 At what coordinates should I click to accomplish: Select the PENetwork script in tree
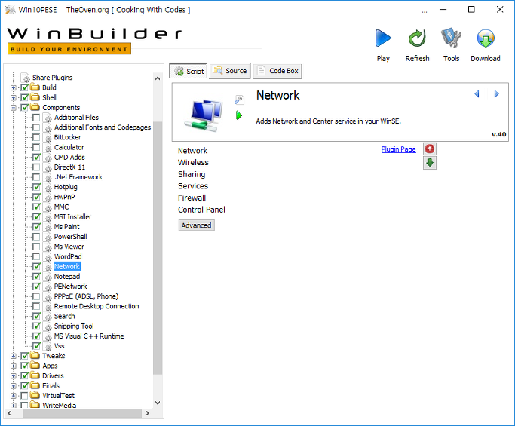point(70,287)
